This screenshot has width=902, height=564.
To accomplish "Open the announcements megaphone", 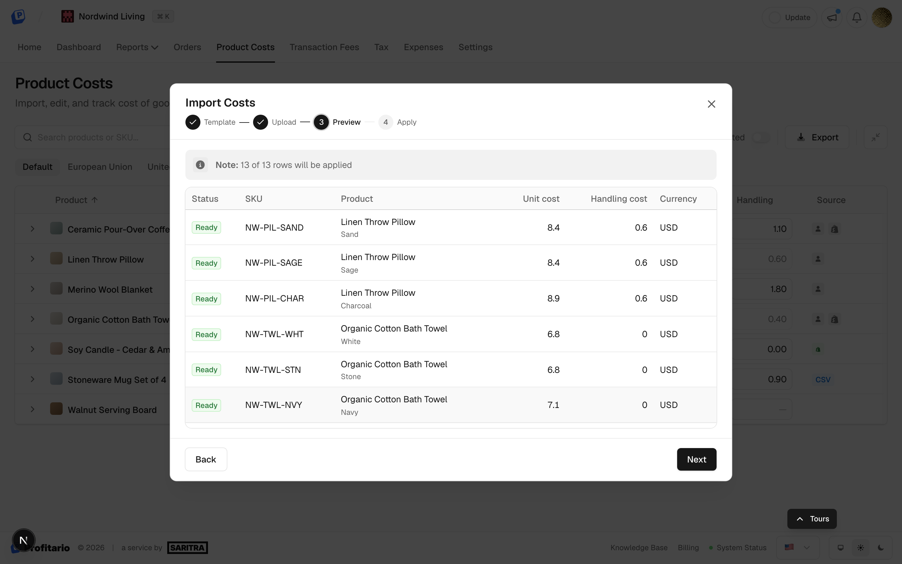I will 832,18.
